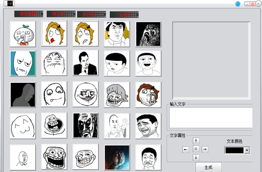Image resolution: width=262 pixels, height=172 pixels.
Task: Choose the colorful painted dark face
Action: (117, 158)
